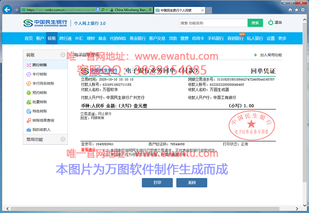Open the 基金 navigation item

(x=102, y=38)
